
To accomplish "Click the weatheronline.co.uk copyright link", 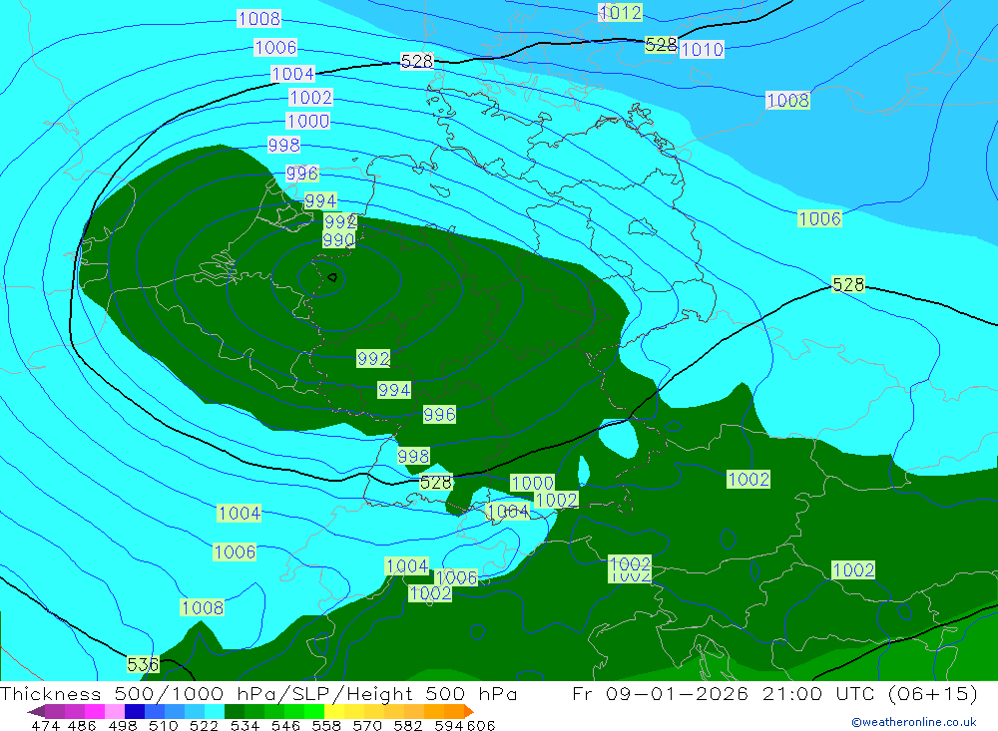I will pos(914,722).
